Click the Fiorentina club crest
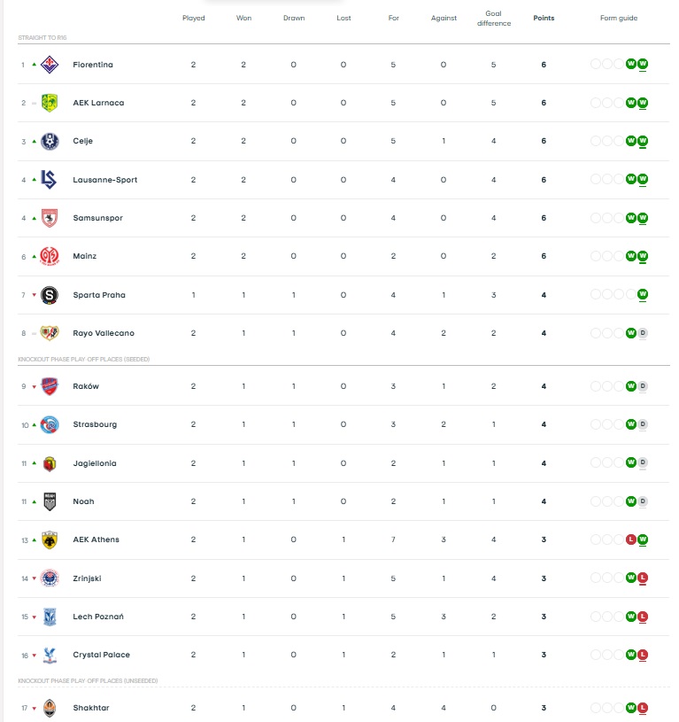Screen dimensions: 679x722 coord(50,65)
